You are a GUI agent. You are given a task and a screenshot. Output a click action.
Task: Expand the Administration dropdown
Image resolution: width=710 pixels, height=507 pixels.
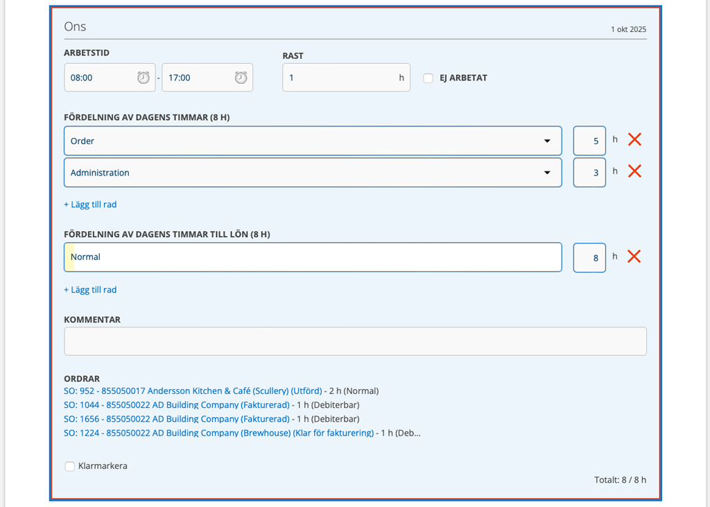pyautogui.click(x=312, y=173)
